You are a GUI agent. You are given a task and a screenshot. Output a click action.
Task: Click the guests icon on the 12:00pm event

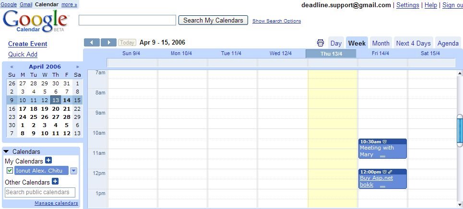pyautogui.click(x=390, y=172)
